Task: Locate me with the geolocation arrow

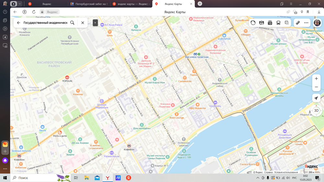Action: pyautogui.click(x=316, y=98)
